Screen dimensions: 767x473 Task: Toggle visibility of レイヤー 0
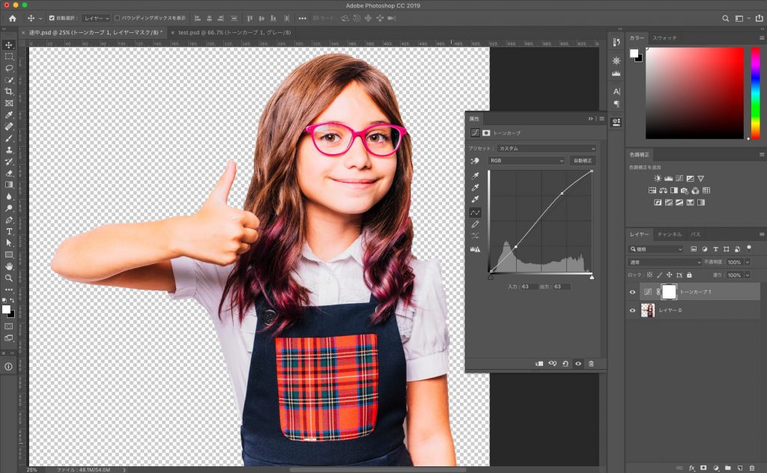pyautogui.click(x=632, y=310)
